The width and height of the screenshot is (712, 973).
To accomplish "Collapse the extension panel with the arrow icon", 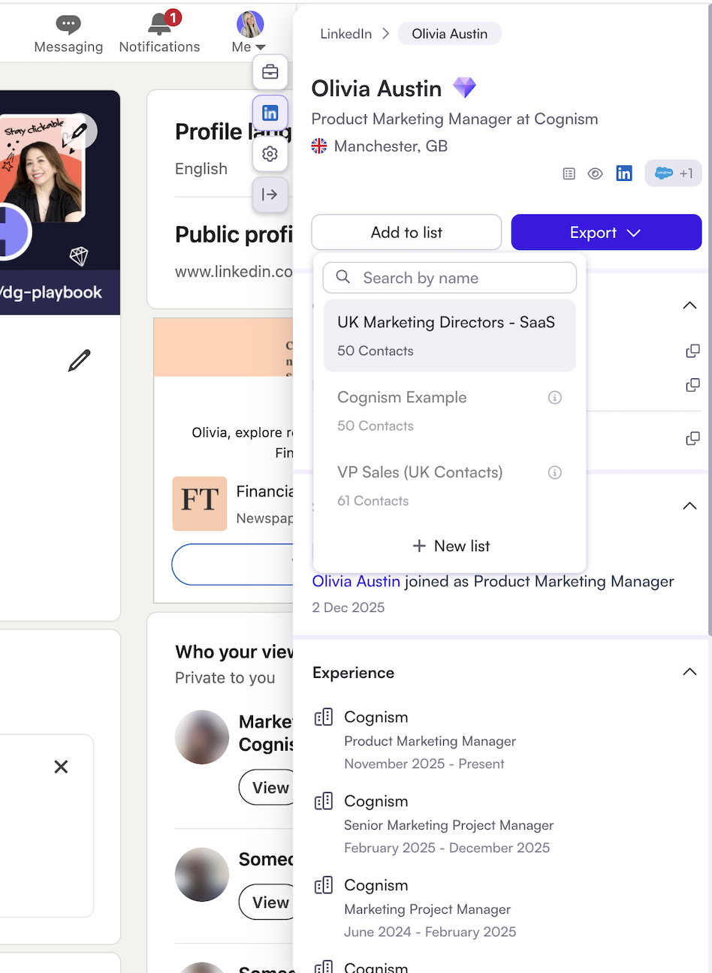I will pos(270,194).
